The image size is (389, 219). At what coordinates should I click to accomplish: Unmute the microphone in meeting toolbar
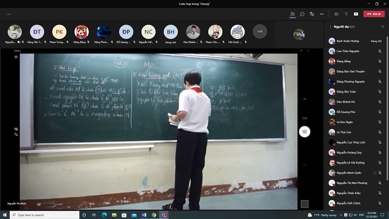tap(346, 14)
